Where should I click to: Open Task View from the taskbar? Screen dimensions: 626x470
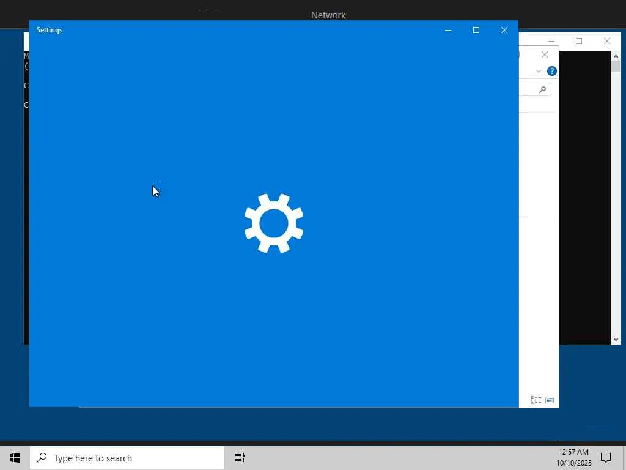pyautogui.click(x=239, y=458)
